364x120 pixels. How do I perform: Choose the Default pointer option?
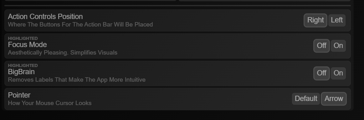point(306,99)
